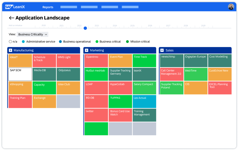Select the WebTime tile
This screenshot has width=238, height=150.
click(196, 74)
